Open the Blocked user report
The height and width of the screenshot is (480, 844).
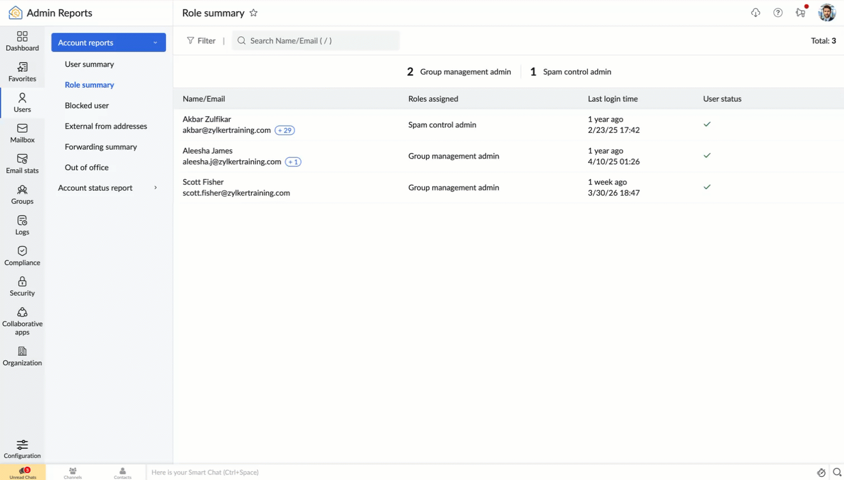[87, 105]
